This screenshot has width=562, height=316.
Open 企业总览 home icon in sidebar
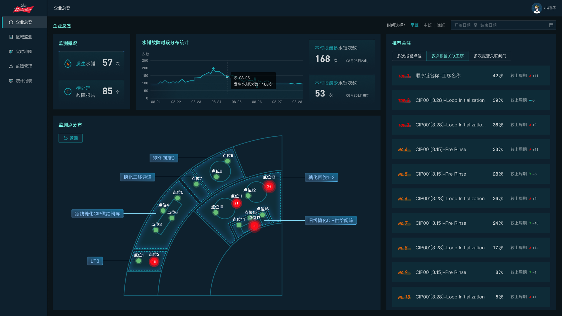pos(11,22)
